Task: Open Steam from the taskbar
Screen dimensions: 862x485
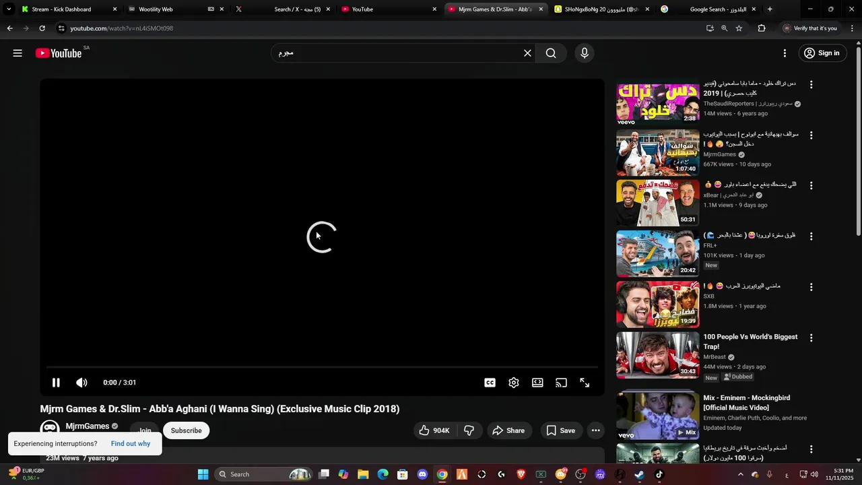Action: 639,474
